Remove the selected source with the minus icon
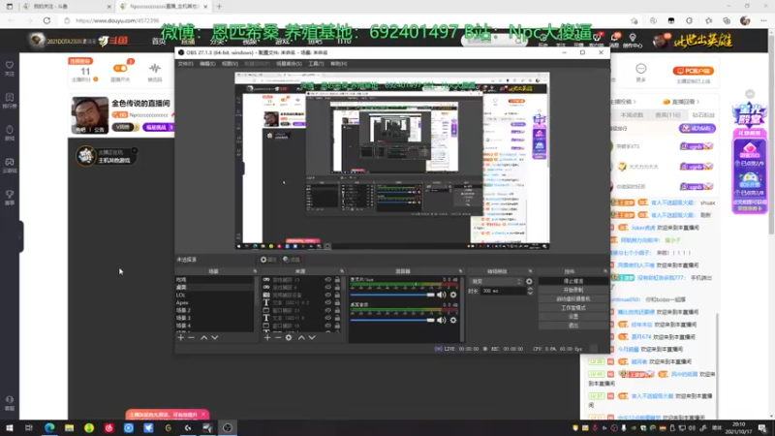775x436 pixels. 278,337
